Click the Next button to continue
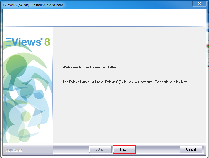Screen dimensions: 209x158 tap(124, 149)
